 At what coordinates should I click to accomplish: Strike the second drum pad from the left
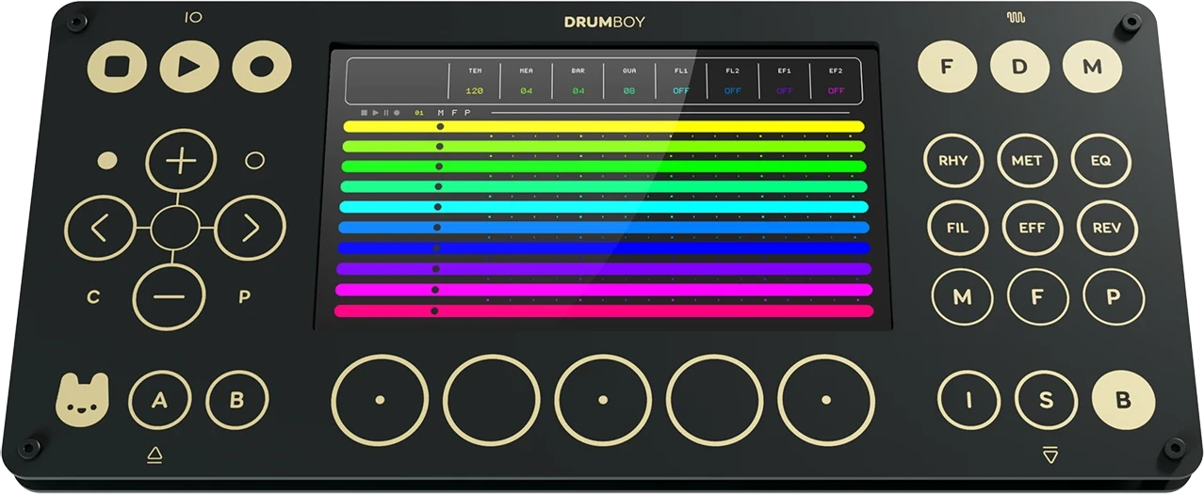tap(492, 400)
